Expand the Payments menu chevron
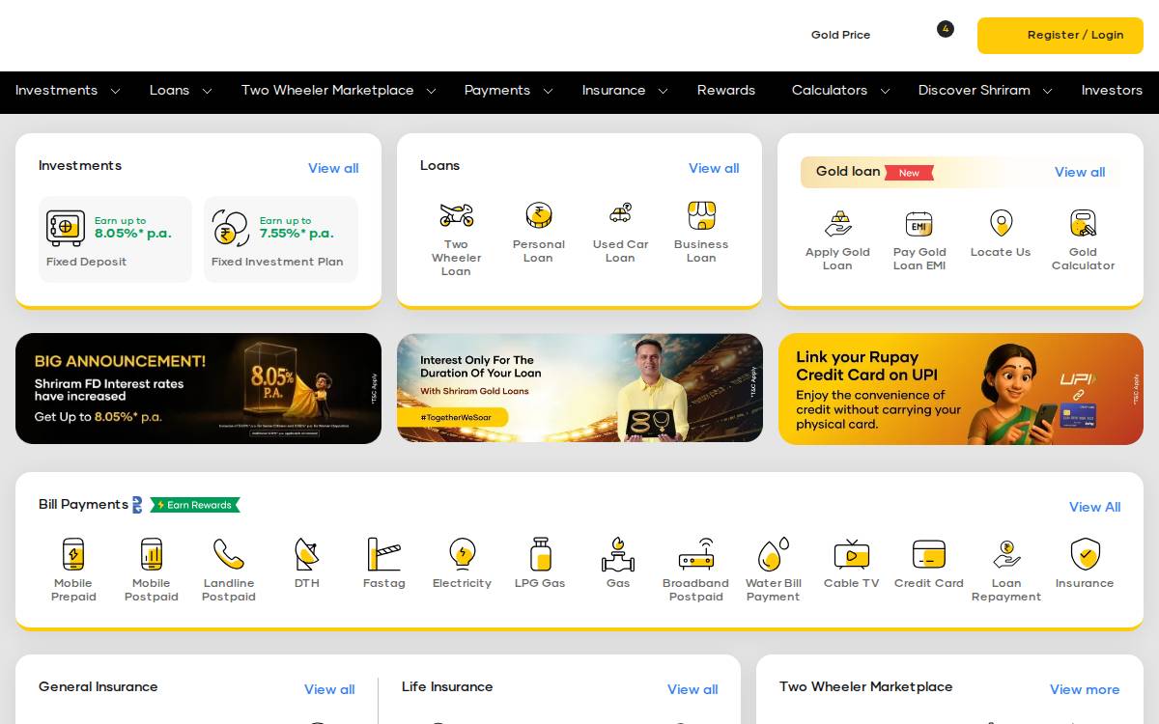Viewport: 1159px width, 724px height. (x=548, y=91)
